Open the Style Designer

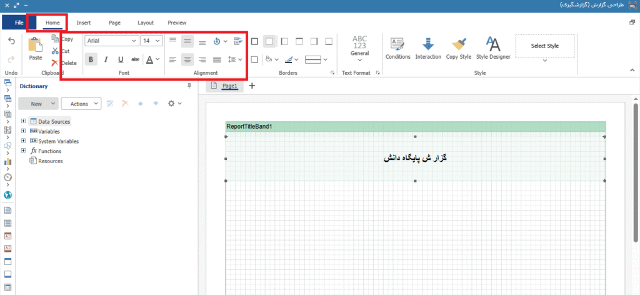point(493,44)
